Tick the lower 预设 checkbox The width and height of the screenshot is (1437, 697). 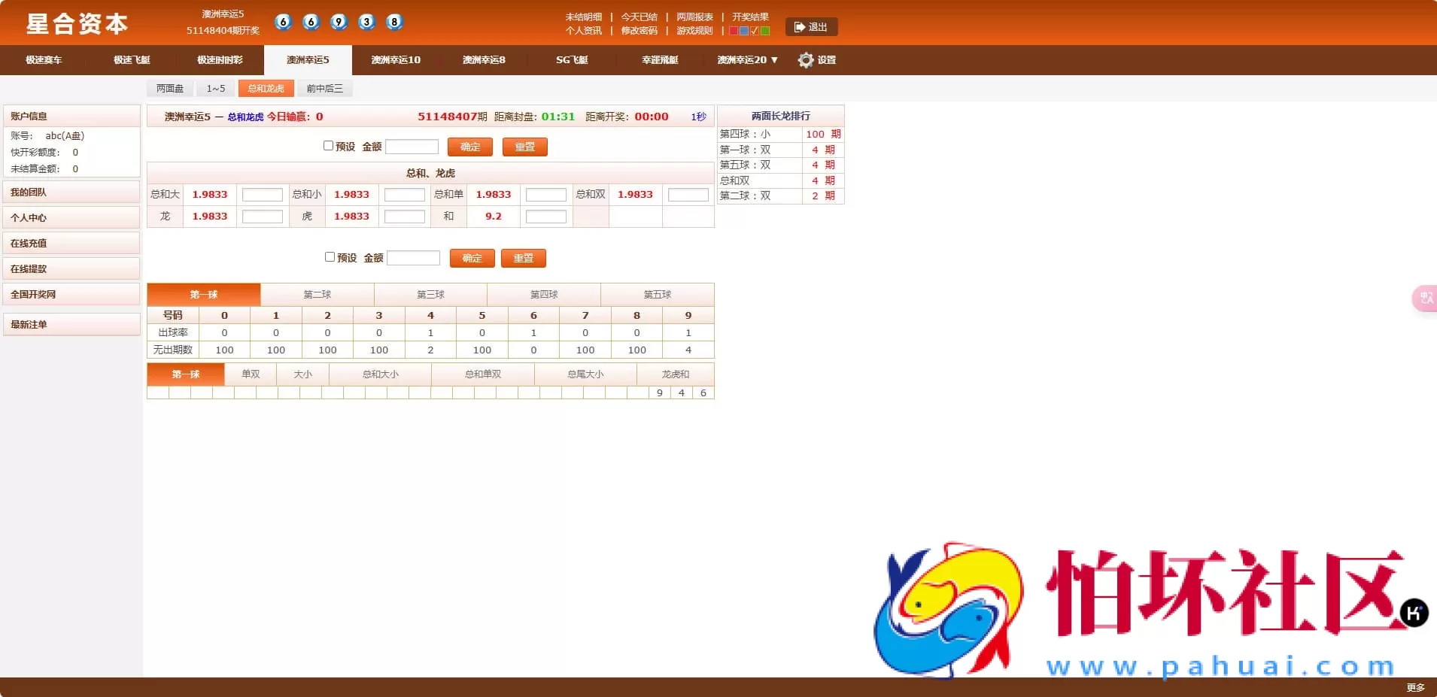(x=330, y=257)
